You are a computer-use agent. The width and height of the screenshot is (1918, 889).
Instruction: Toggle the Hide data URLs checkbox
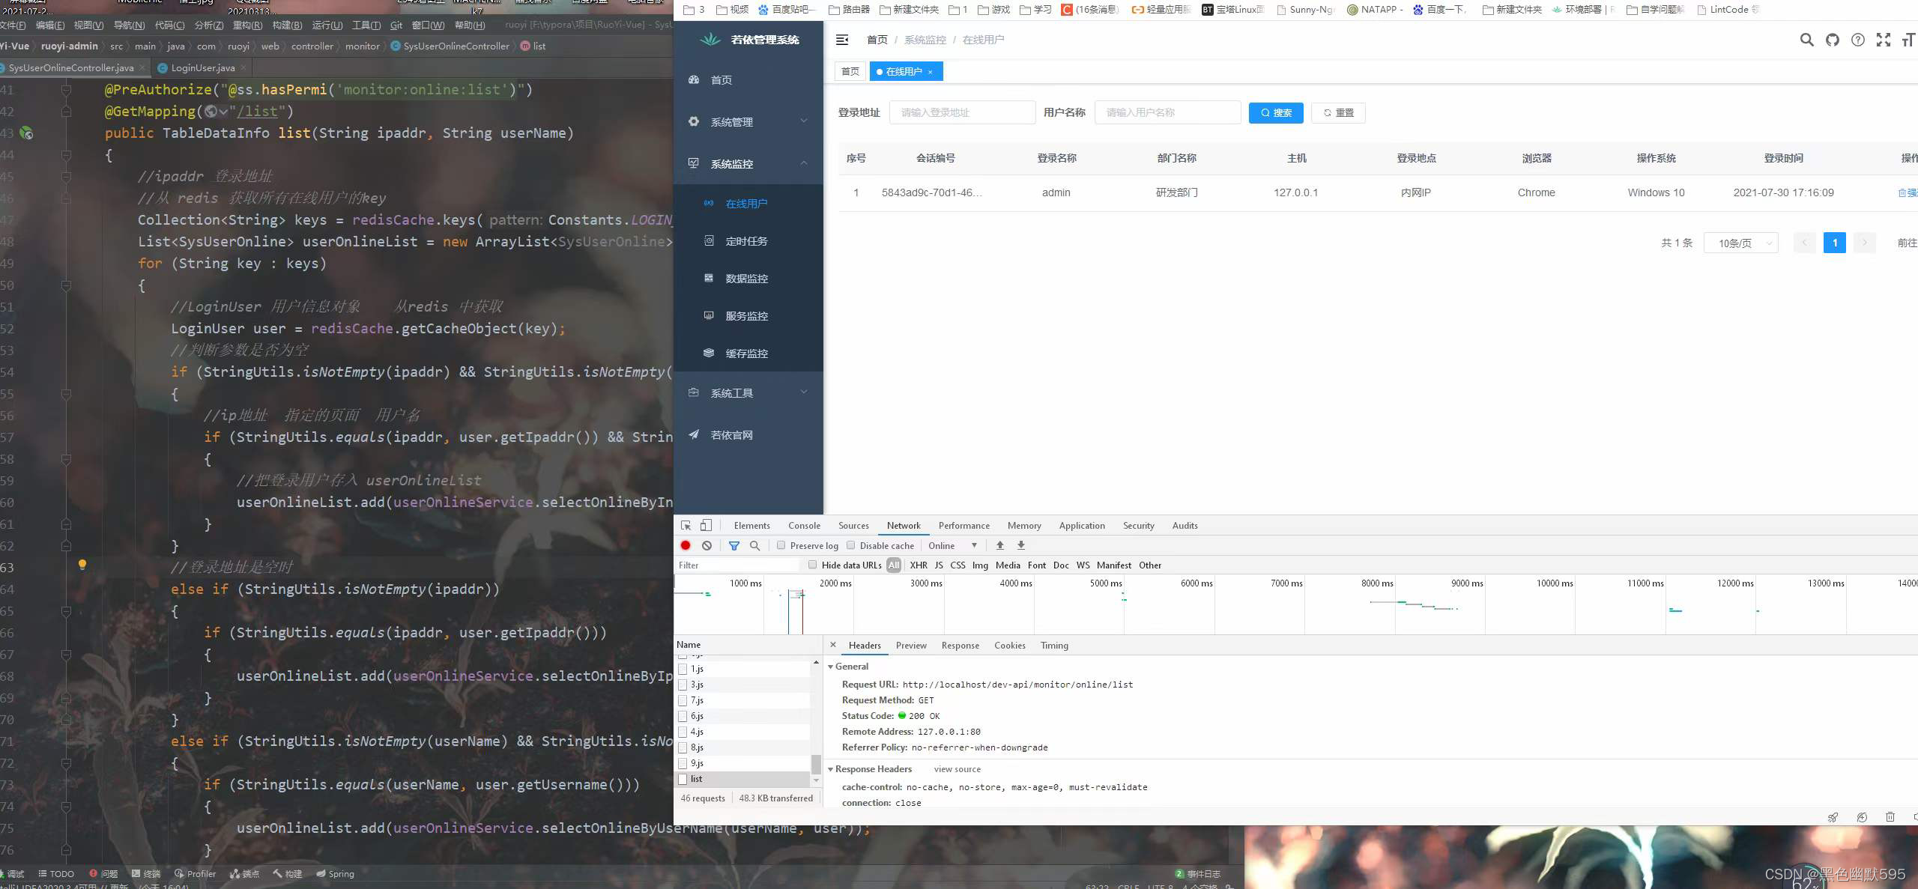coord(812,565)
